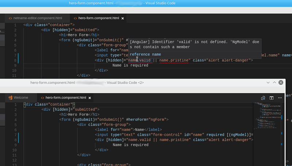292x166 pixels.
Task: Click the up chevron in second window titlebar
Action: (x=274, y=82)
